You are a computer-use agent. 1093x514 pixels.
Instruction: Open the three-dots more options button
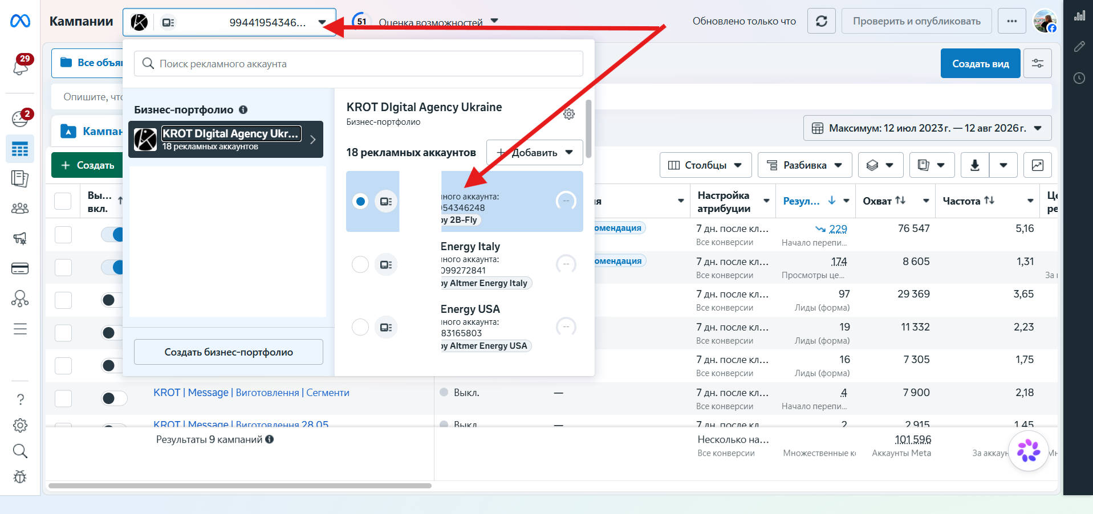point(1012,21)
